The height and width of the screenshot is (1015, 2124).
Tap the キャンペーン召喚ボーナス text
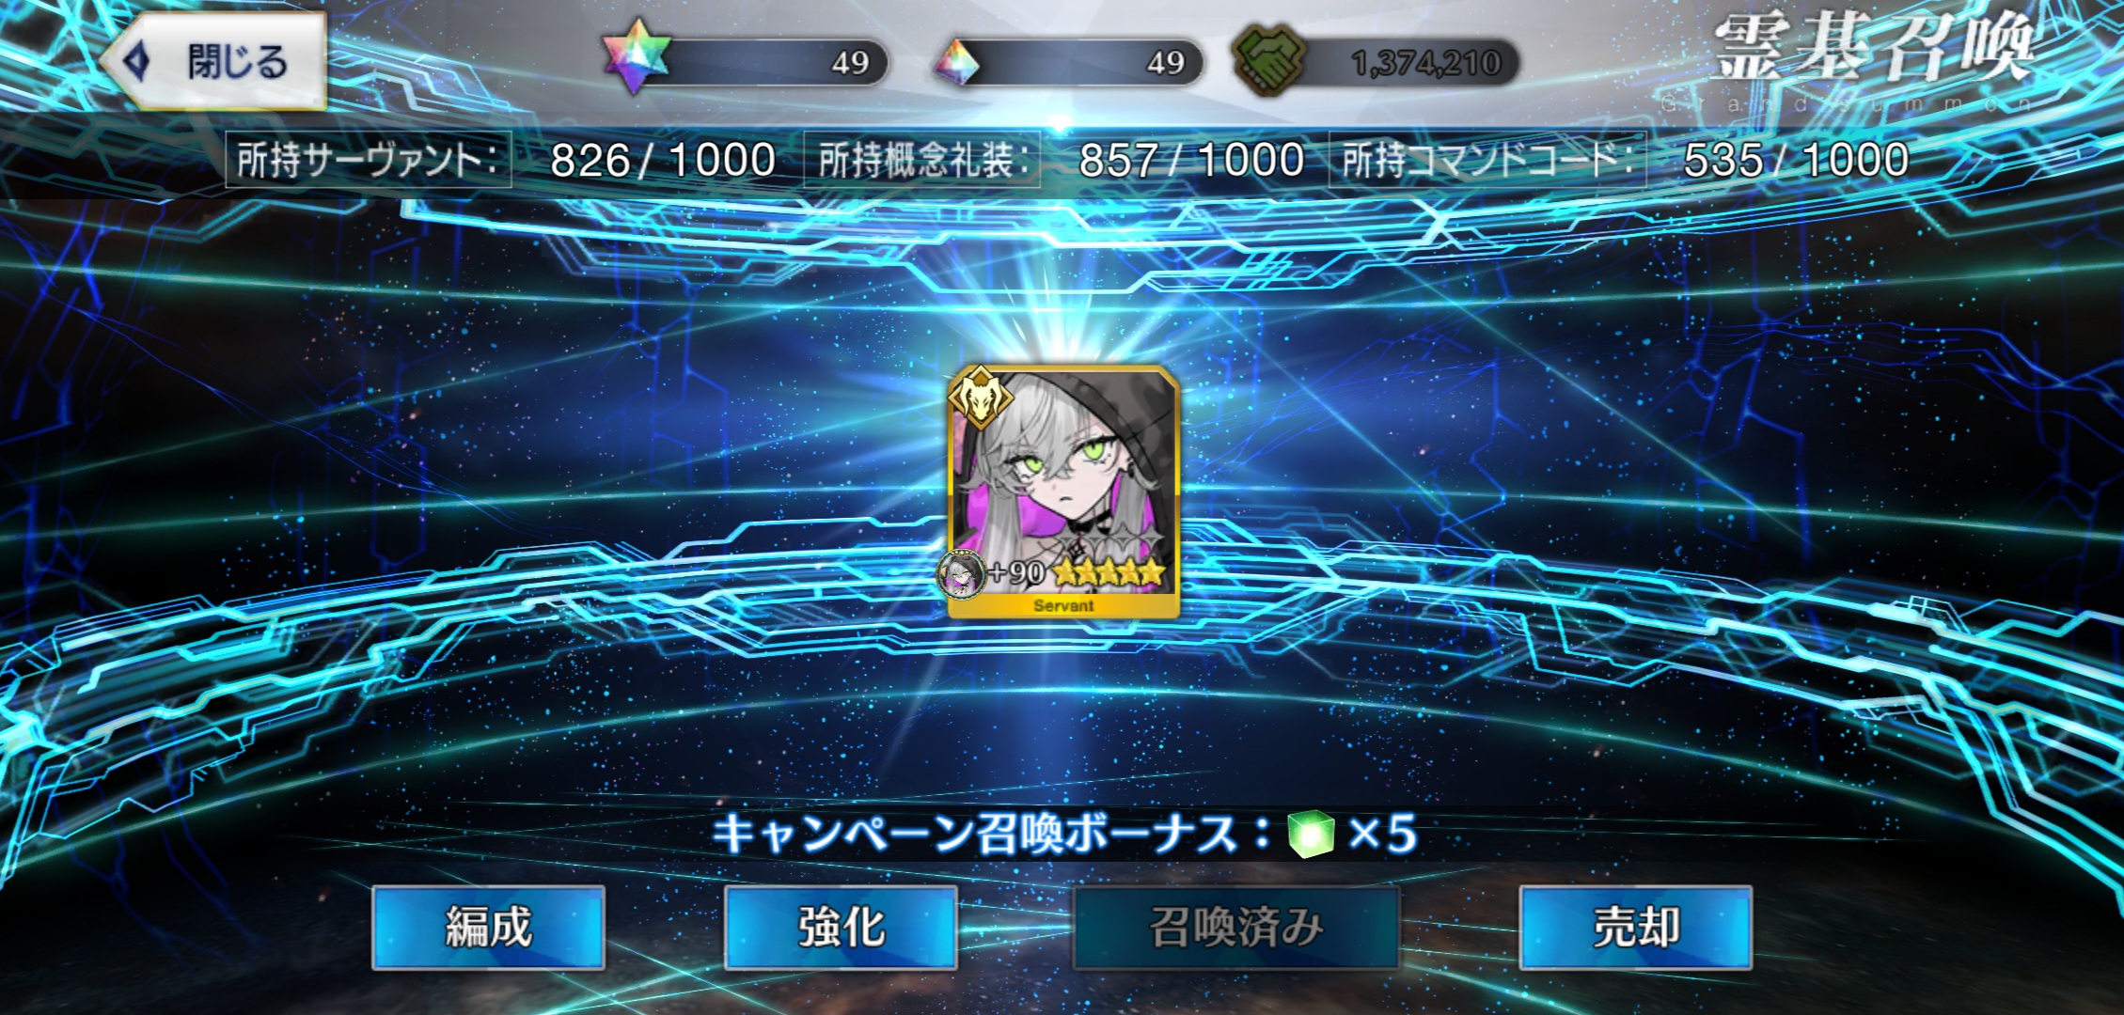(976, 835)
